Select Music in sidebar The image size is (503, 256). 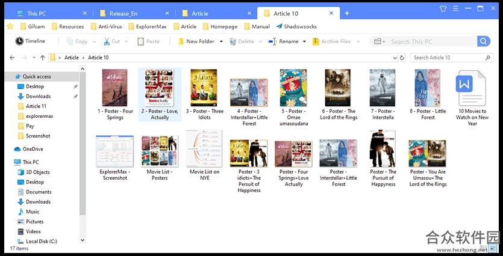point(33,212)
